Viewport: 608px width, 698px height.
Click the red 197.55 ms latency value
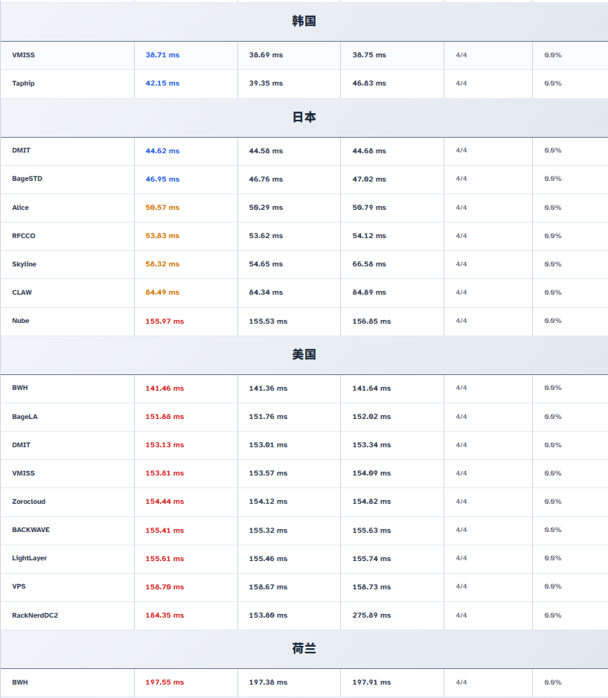(x=164, y=682)
